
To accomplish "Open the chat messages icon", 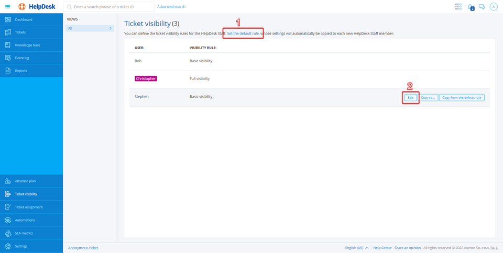I will pos(482,7).
